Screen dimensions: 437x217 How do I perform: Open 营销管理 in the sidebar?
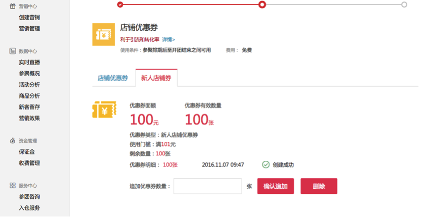click(29, 28)
